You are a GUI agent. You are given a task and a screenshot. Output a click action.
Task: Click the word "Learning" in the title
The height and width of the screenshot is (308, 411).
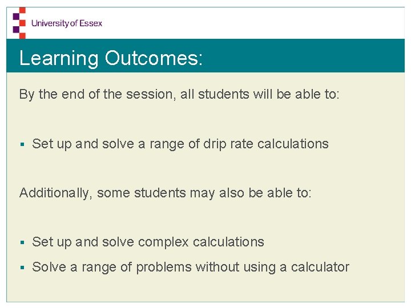point(59,58)
